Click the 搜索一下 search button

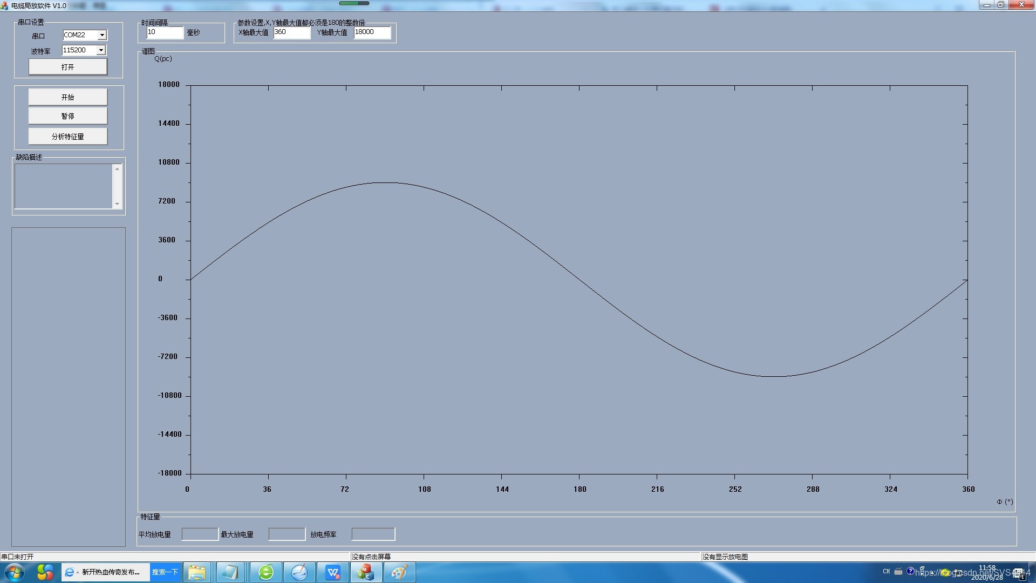coord(165,572)
